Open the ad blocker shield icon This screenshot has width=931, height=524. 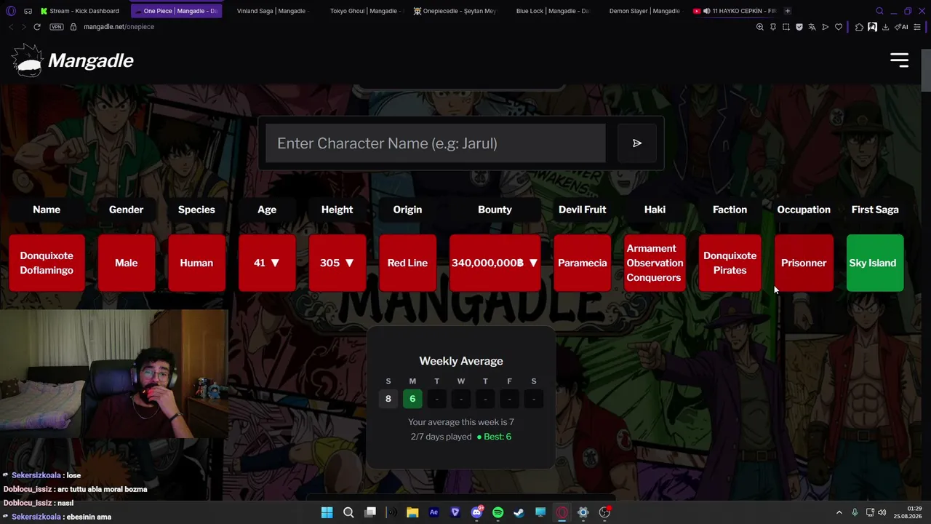(x=799, y=27)
